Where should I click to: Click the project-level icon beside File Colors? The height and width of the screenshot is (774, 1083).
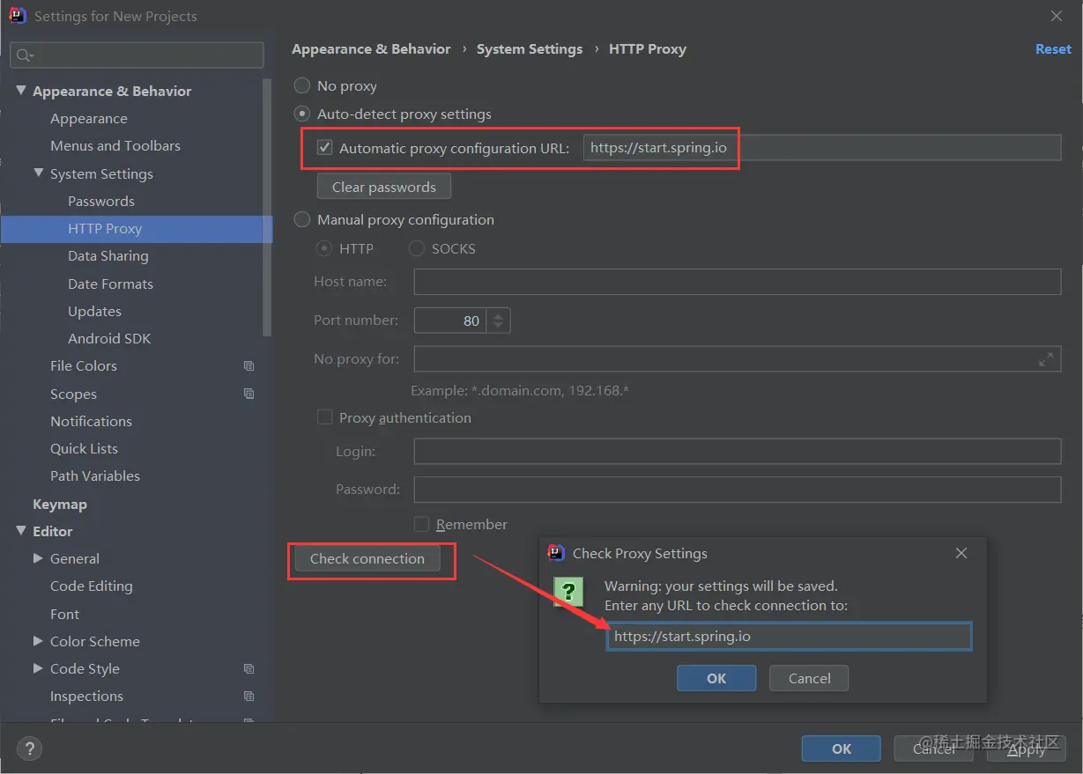tap(248, 366)
